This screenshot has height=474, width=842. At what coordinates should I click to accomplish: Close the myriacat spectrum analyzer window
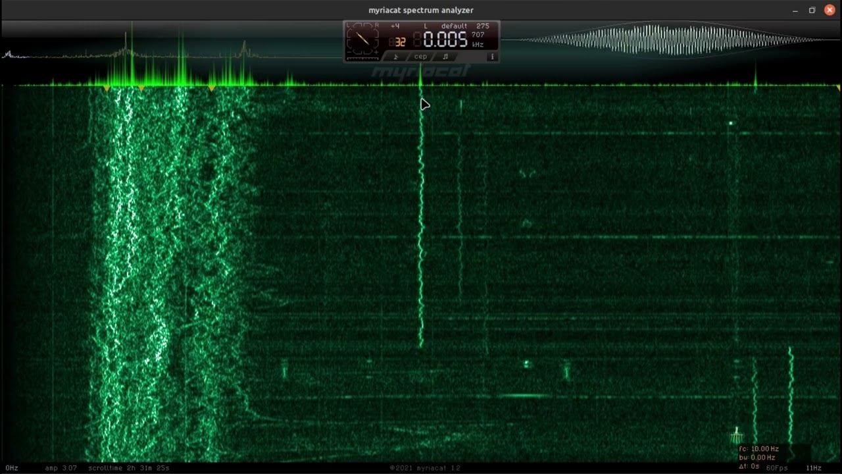point(830,10)
